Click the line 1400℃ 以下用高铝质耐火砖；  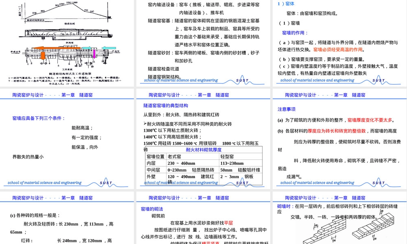pyautogui.click(x=173, y=137)
